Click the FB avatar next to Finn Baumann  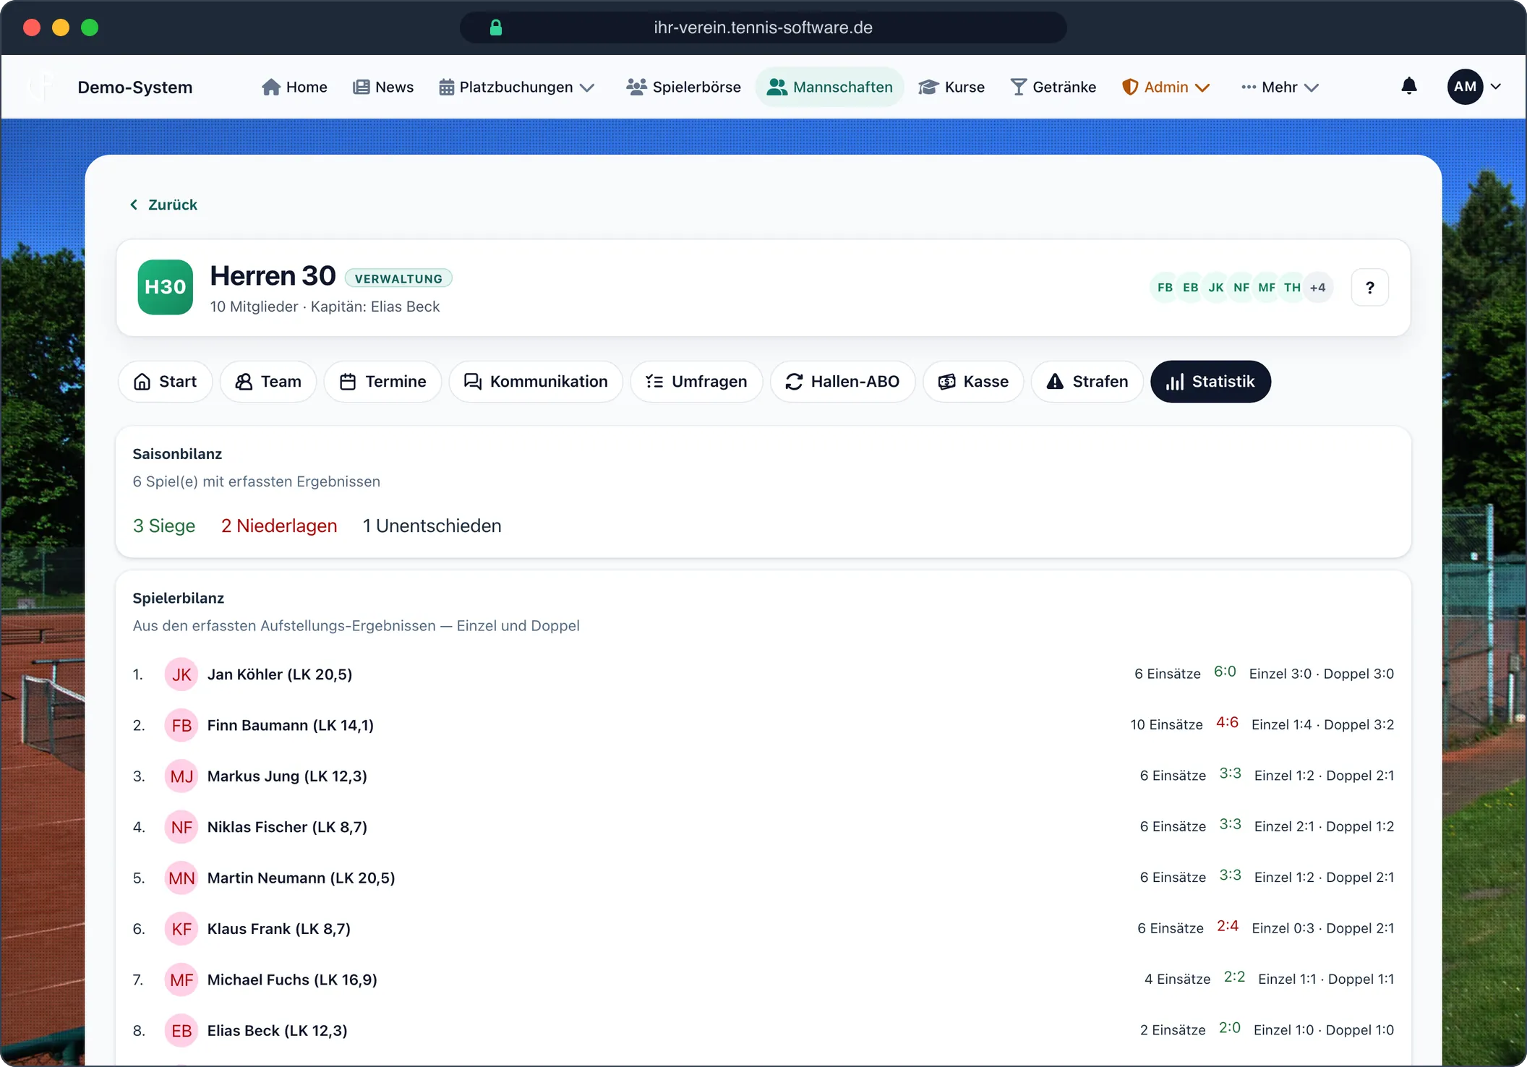181,725
